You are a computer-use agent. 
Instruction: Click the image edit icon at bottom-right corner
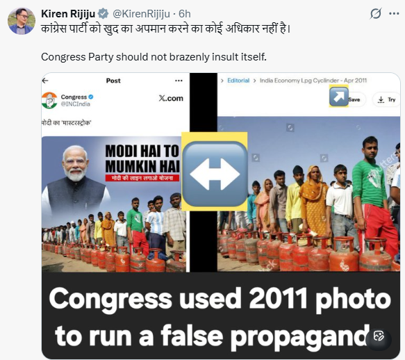(x=379, y=336)
